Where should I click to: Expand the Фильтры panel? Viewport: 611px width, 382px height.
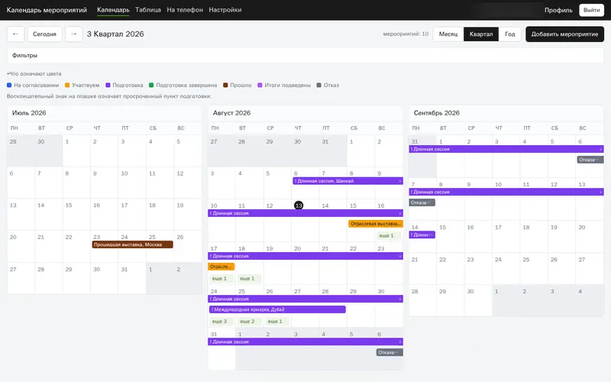(x=305, y=55)
